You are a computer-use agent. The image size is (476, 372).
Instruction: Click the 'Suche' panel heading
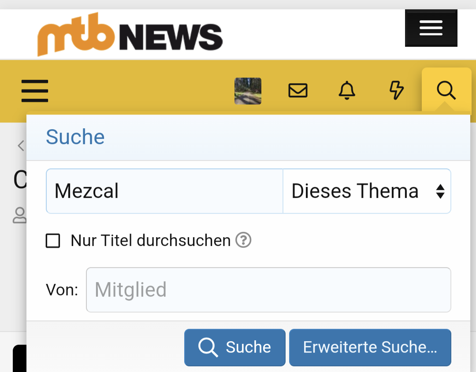click(x=75, y=137)
